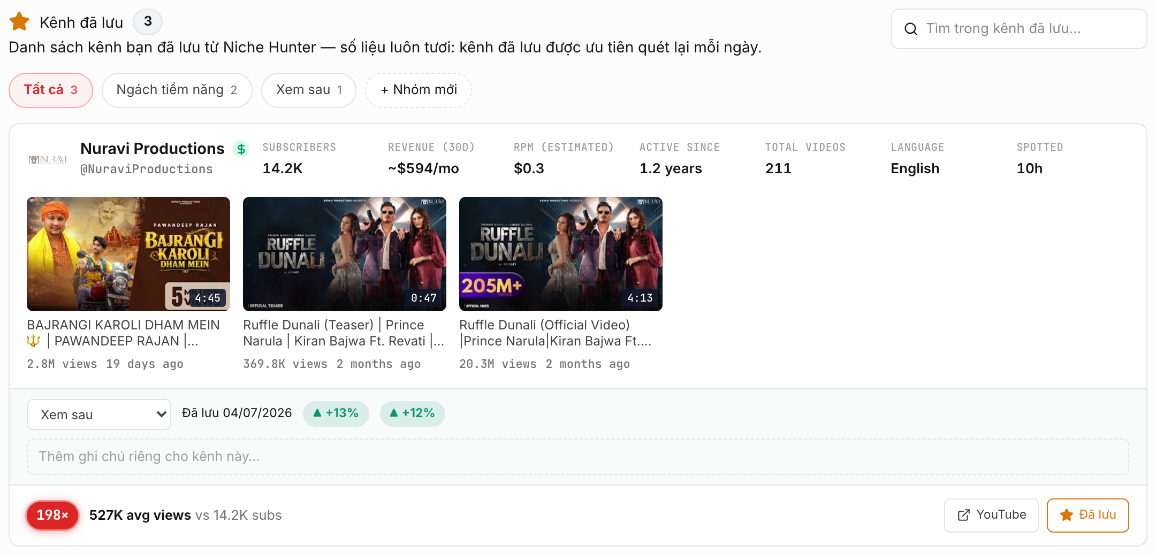
Task: Click the search magnifier icon
Action: tap(910, 29)
